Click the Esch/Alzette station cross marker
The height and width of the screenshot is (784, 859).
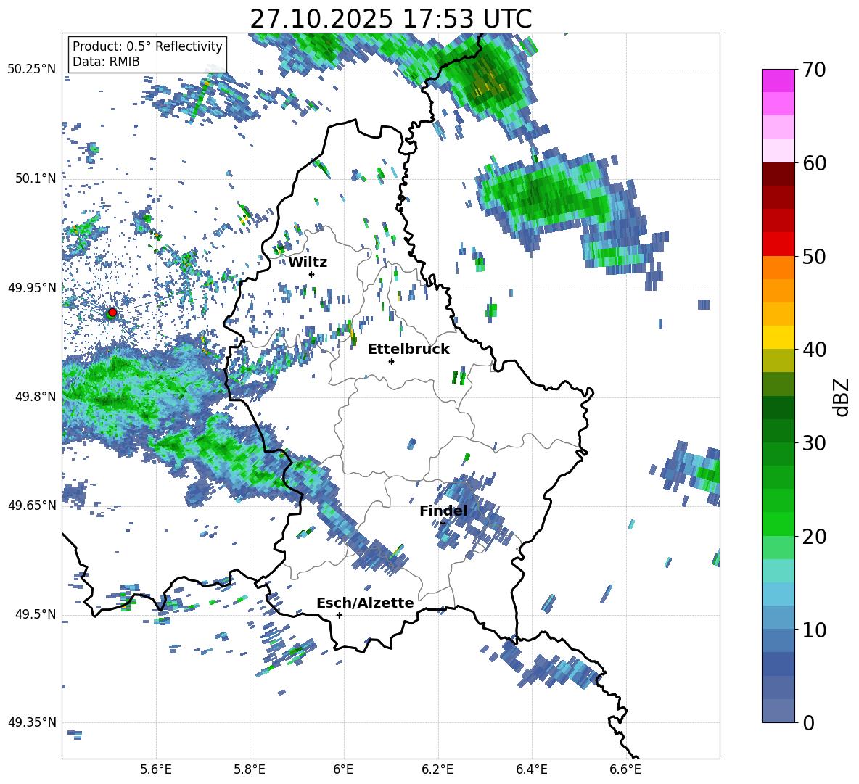[339, 615]
